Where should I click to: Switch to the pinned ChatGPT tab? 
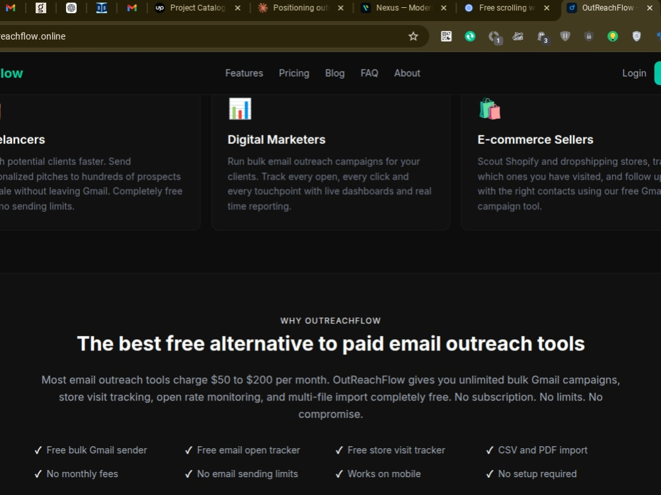click(x=71, y=7)
